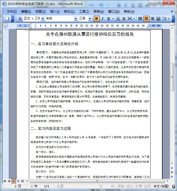Switch to Web Layout view

(x=9, y=181)
